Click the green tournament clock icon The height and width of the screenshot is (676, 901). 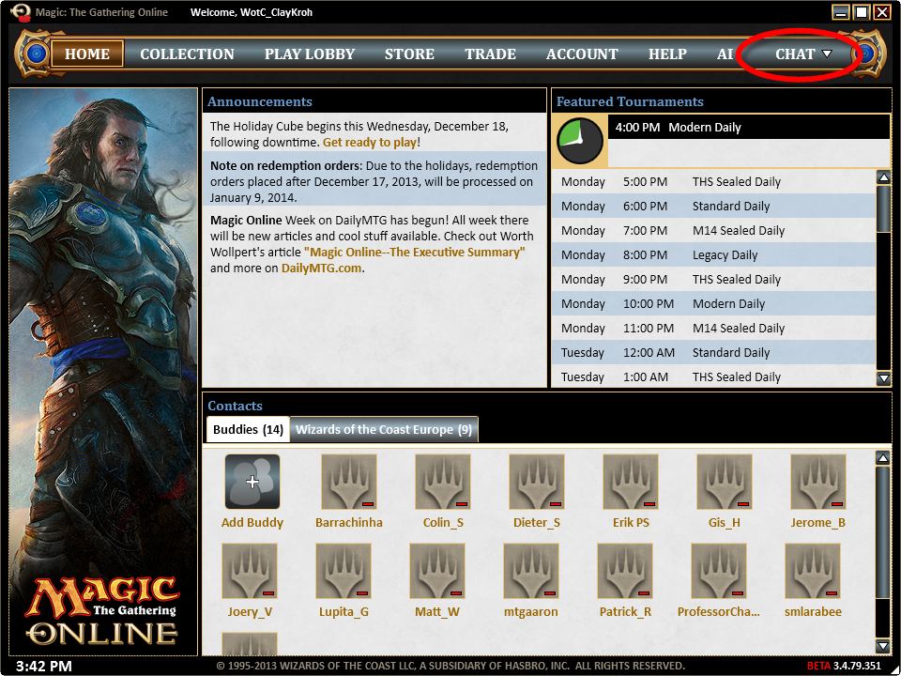point(579,141)
